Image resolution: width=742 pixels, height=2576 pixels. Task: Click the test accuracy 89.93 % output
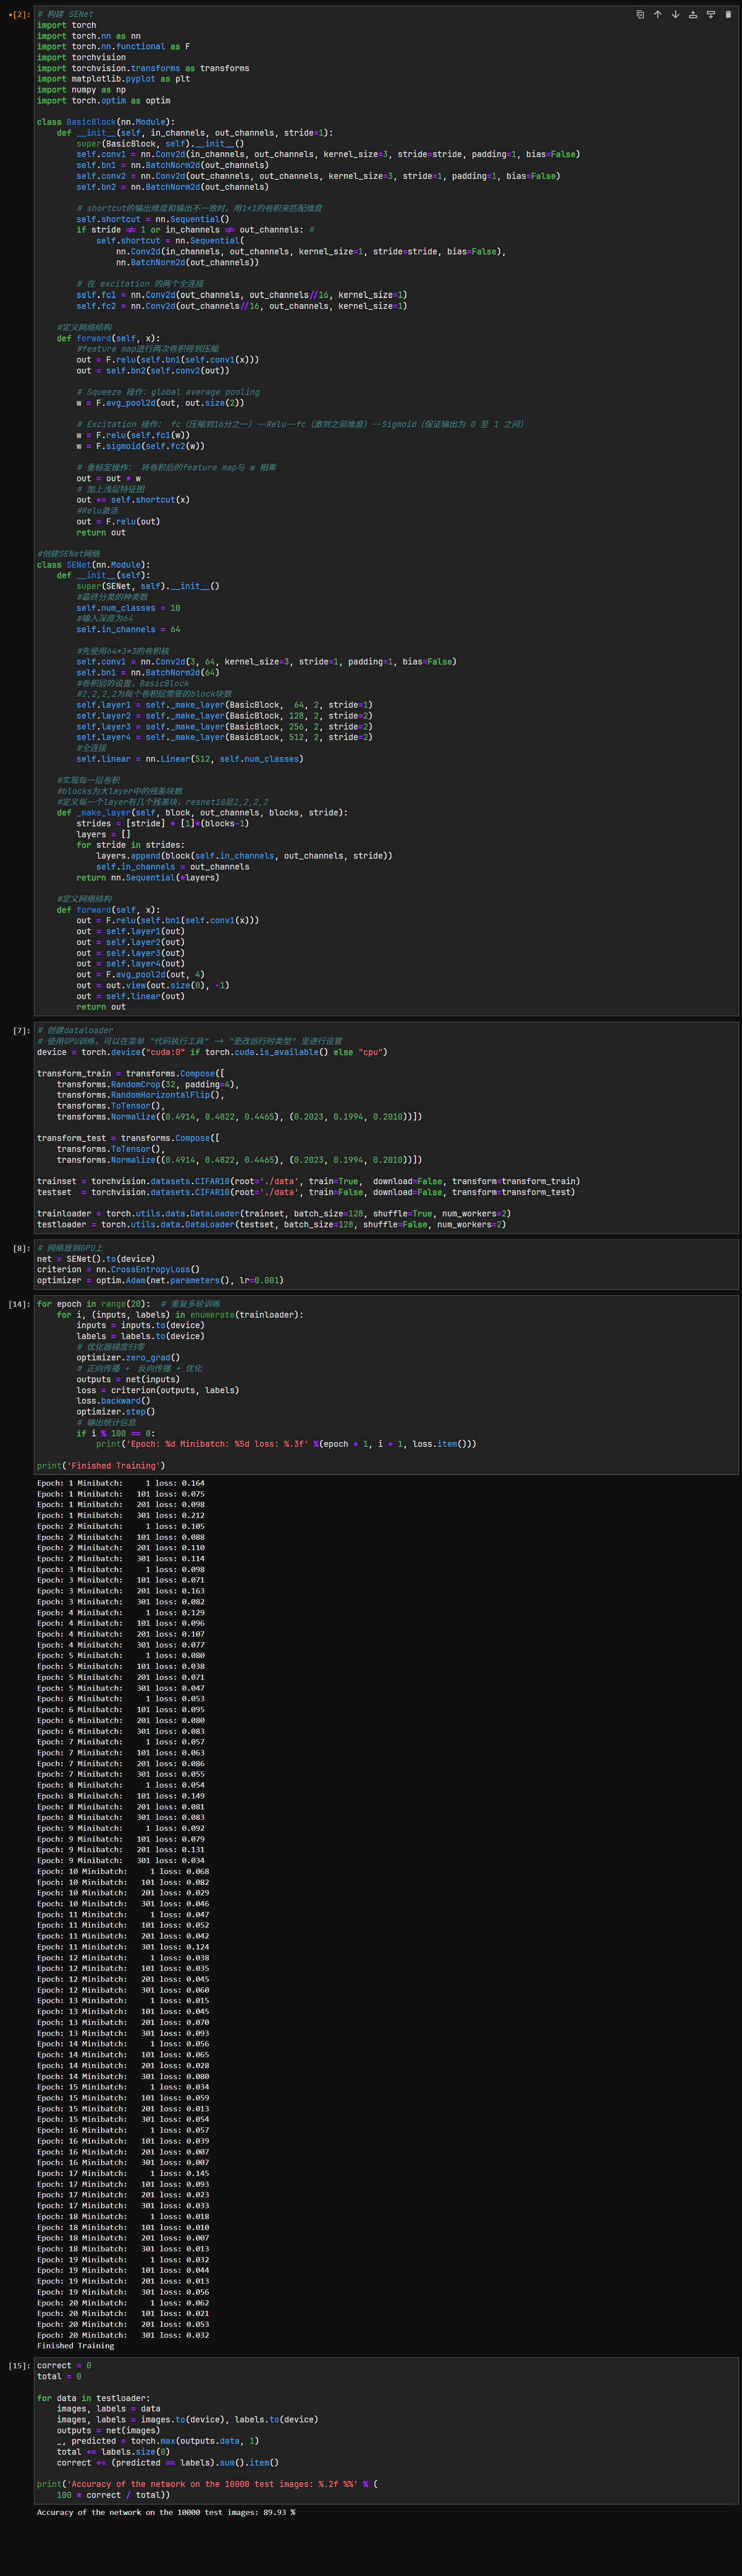pos(166,2512)
